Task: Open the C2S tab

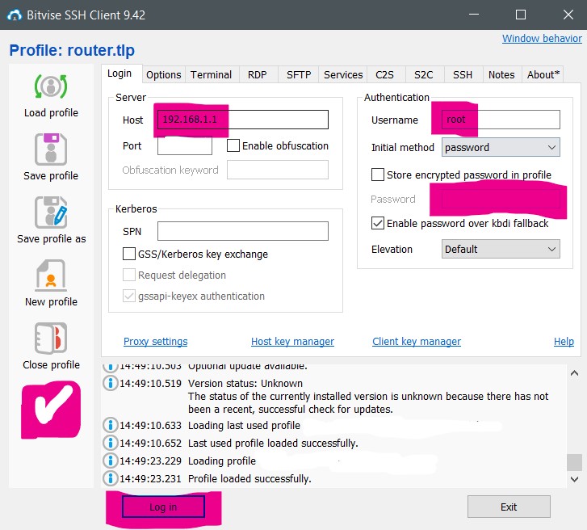Action: pos(385,74)
